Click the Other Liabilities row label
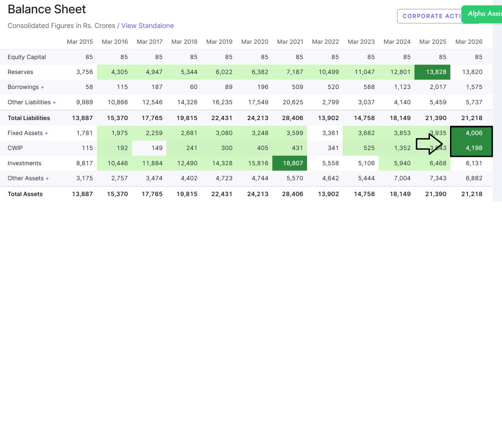Screen dimensions: 502x428 [x=29, y=102]
